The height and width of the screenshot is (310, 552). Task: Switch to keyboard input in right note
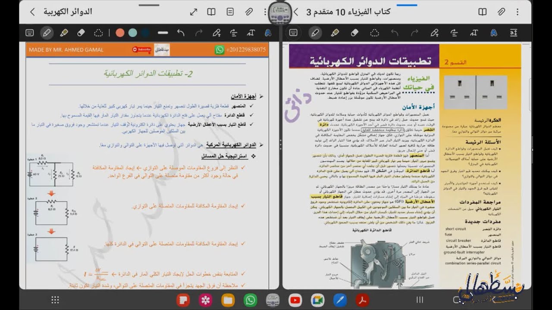[294, 33]
